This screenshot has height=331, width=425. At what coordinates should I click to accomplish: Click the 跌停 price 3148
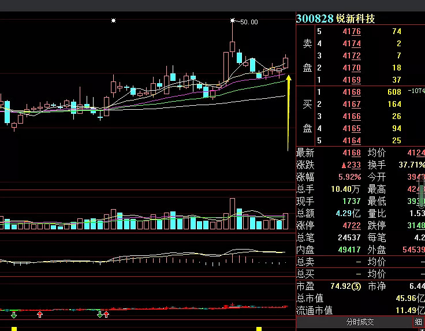416,225
